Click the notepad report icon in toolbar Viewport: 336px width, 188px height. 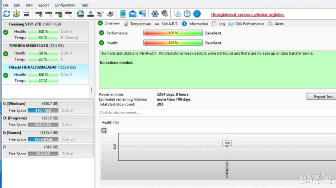click(123, 14)
